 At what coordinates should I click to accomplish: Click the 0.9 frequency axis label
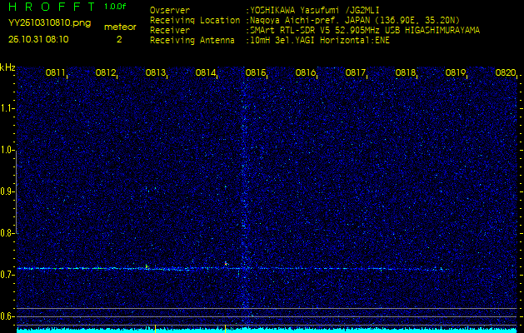point(7,191)
